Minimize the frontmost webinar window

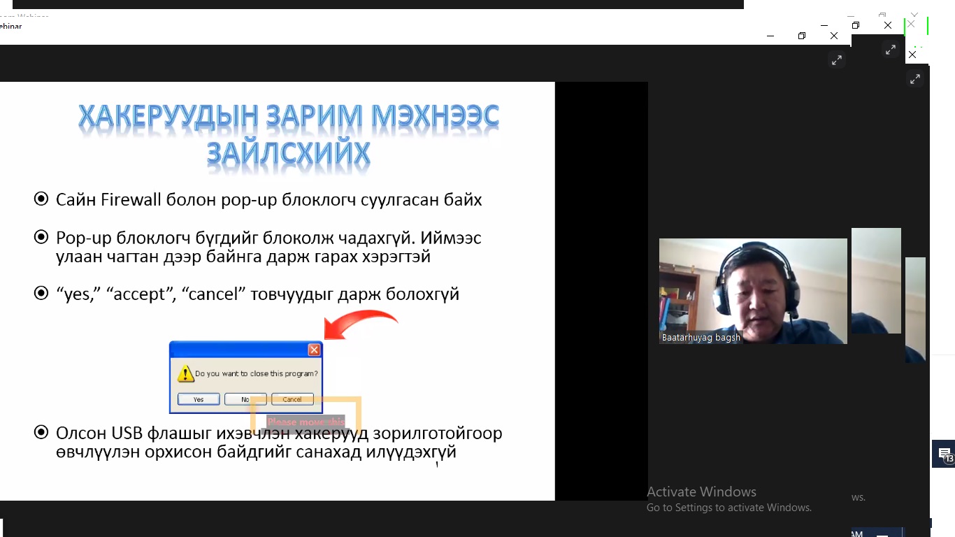tap(770, 36)
